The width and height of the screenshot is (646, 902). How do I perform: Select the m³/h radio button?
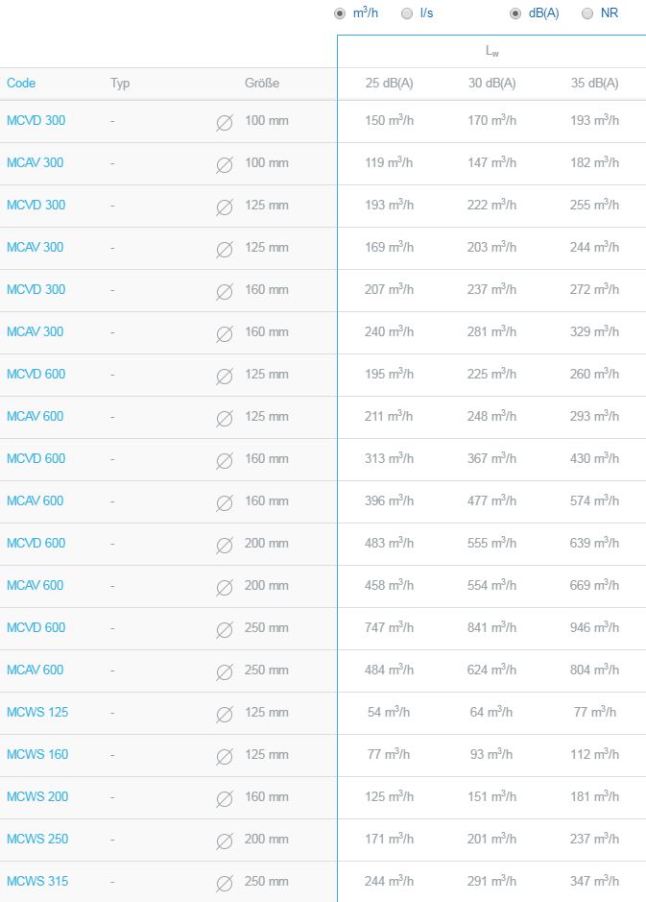coord(340,13)
